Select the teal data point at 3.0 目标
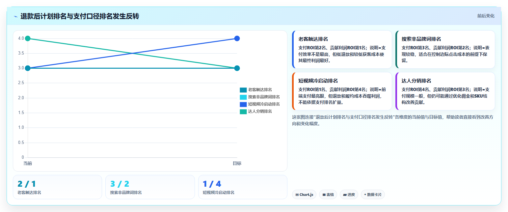The height and width of the screenshot is (212, 508). 237,68
